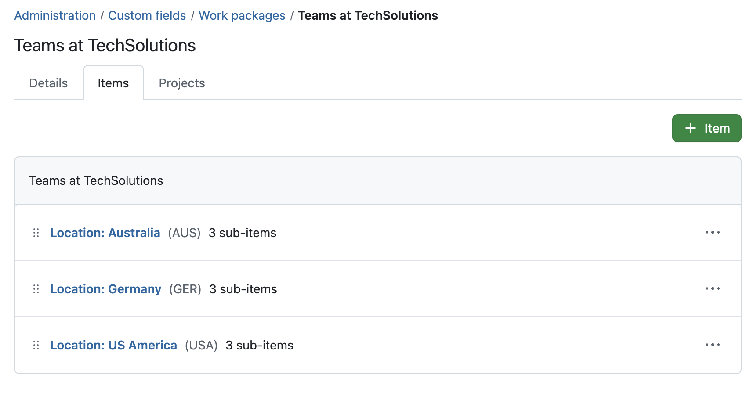Click drag handle for Location: Germany
The width and height of the screenshot is (754, 396).
pyautogui.click(x=36, y=289)
